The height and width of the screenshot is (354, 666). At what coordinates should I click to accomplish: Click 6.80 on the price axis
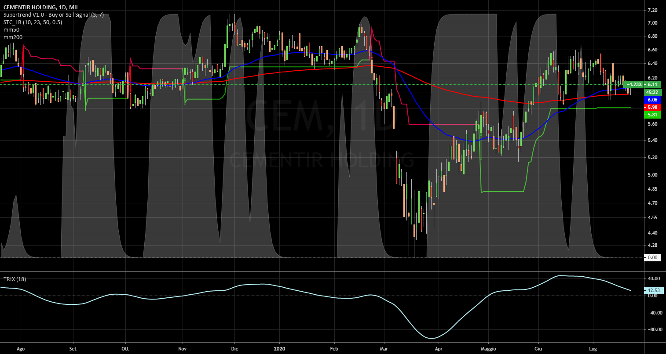pyautogui.click(x=653, y=36)
